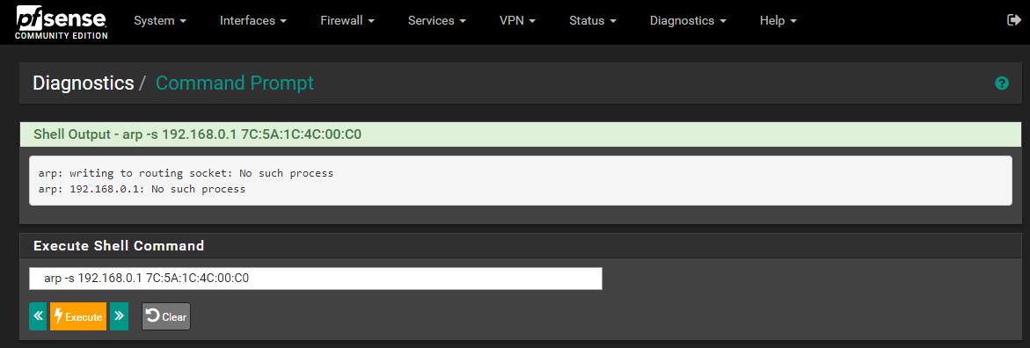This screenshot has height=348, width=1030.
Task: Run the command with the Execute button
Action: [78, 316]
